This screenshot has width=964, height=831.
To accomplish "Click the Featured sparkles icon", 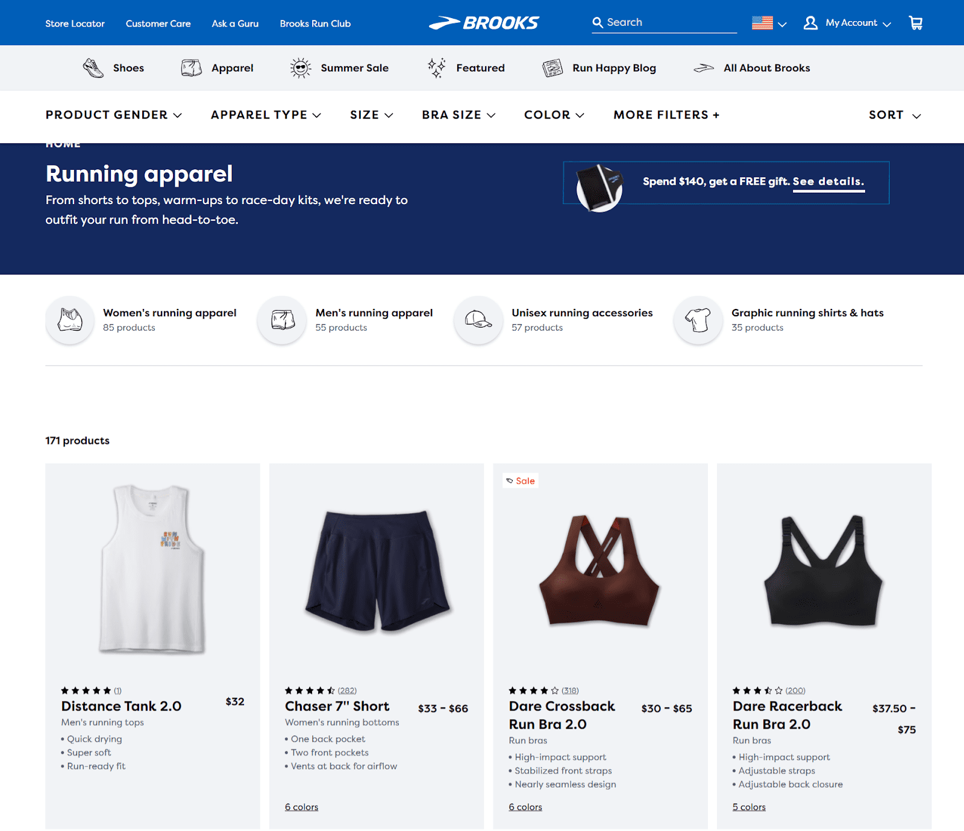I will click(436, 67).
